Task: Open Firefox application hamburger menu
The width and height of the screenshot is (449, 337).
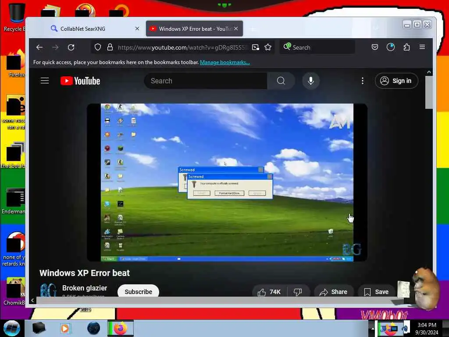Action: coord(422,47)
